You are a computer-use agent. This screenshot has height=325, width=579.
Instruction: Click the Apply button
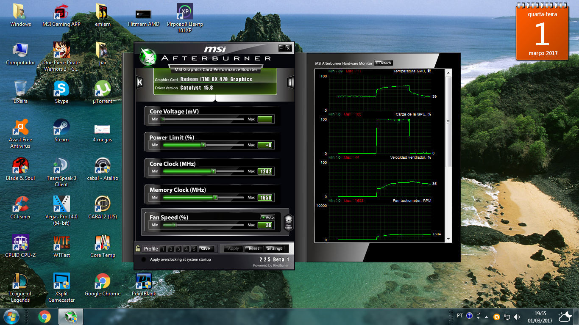(x=234, y=248)
